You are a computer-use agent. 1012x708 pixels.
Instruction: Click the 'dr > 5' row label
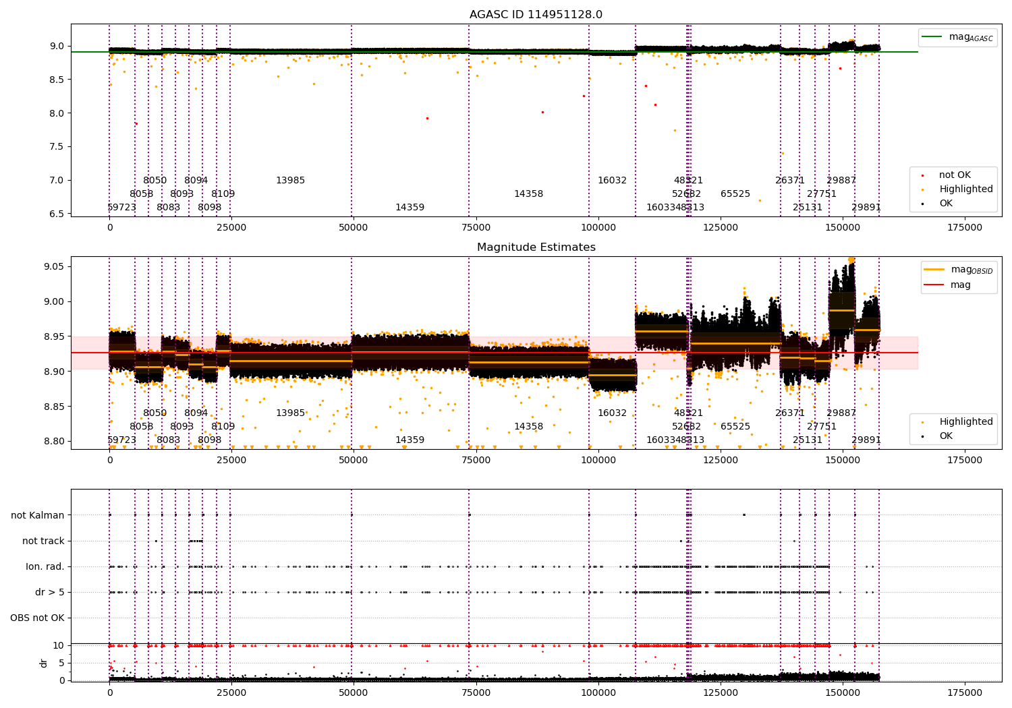(50, 592)
